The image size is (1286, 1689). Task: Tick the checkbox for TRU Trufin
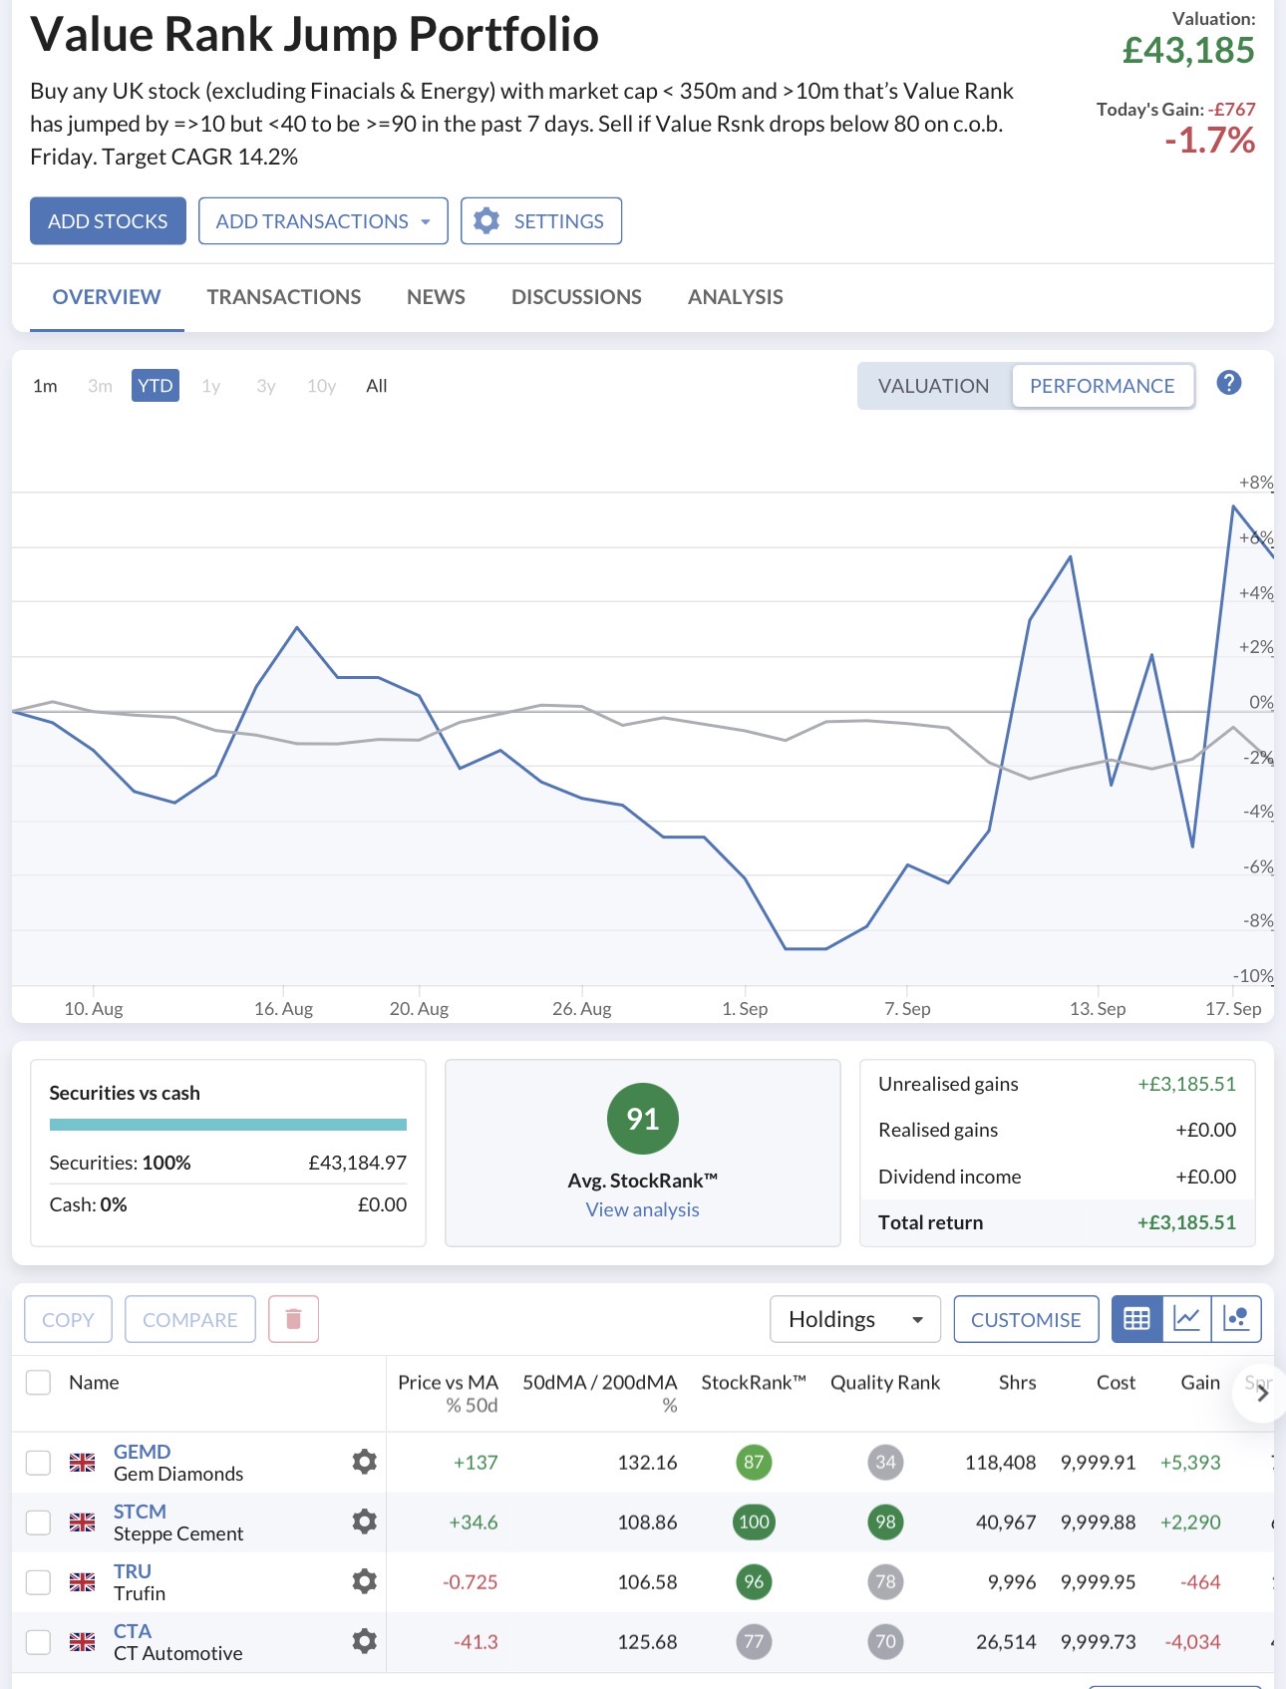[x=38, y=1581]
